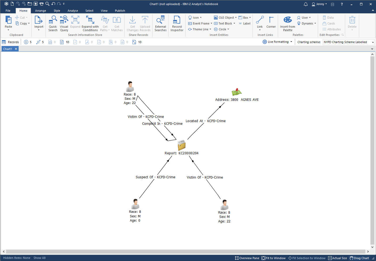This screenshot has width=376, height=261.
Task: Click the Insert from Palette icon
Action: point(287,23)
